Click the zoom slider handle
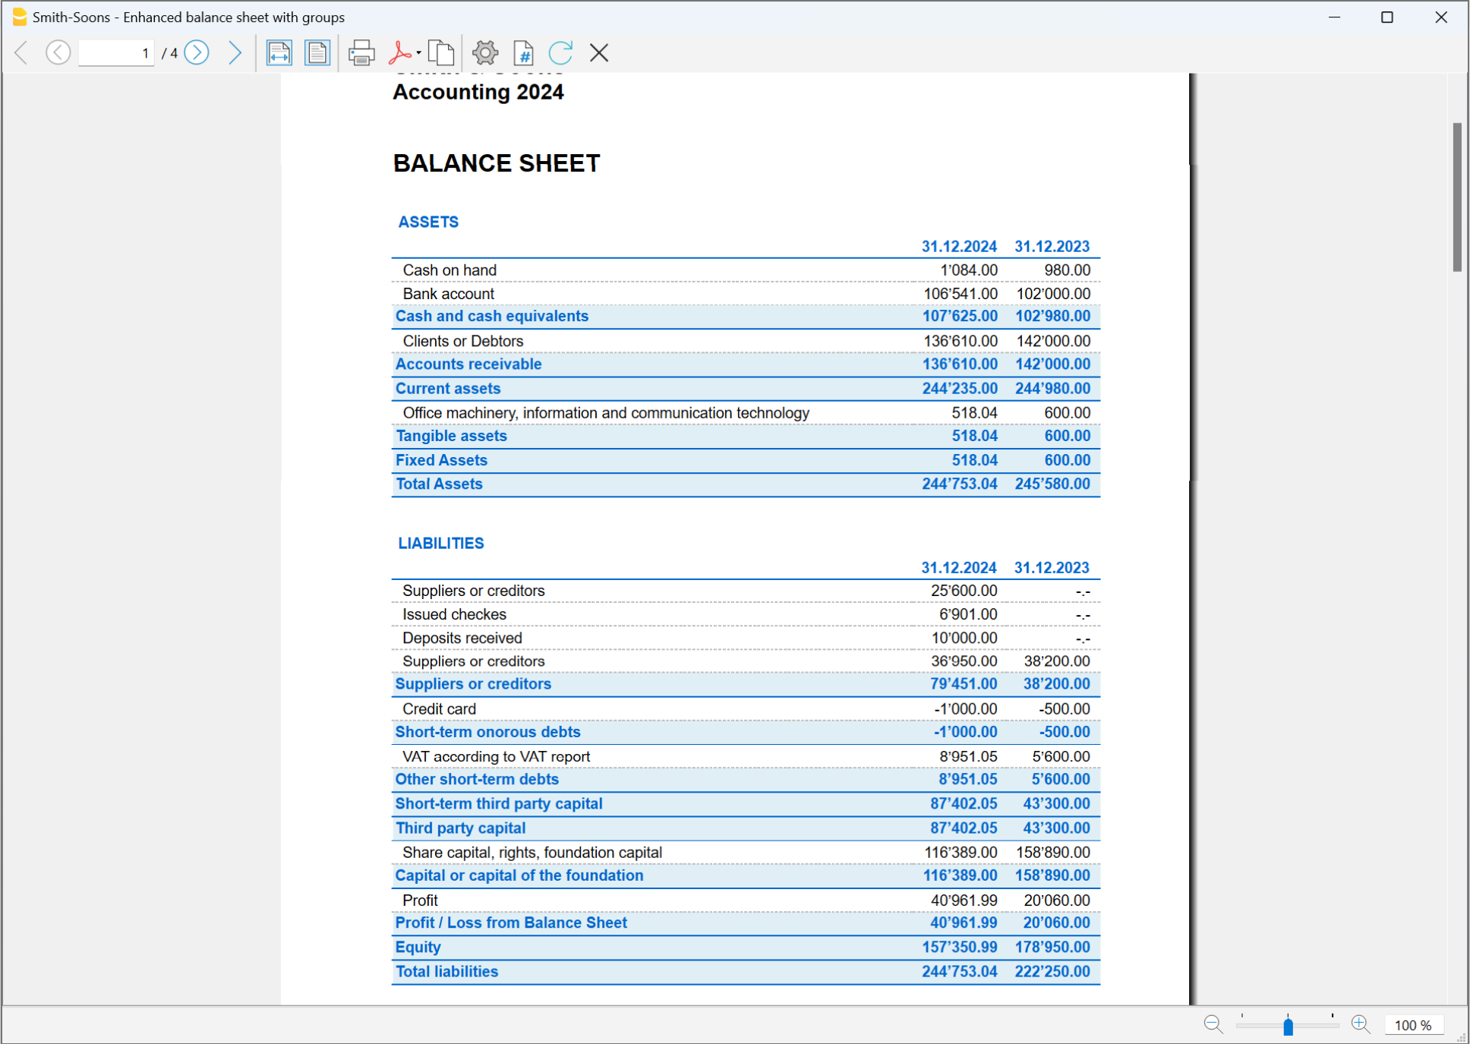The image size is (1470, 1044). click(1288, 1026)
